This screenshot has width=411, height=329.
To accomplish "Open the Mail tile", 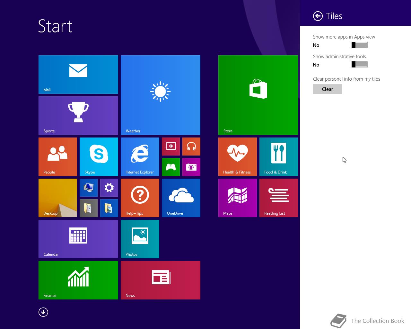I will point(78,75).
